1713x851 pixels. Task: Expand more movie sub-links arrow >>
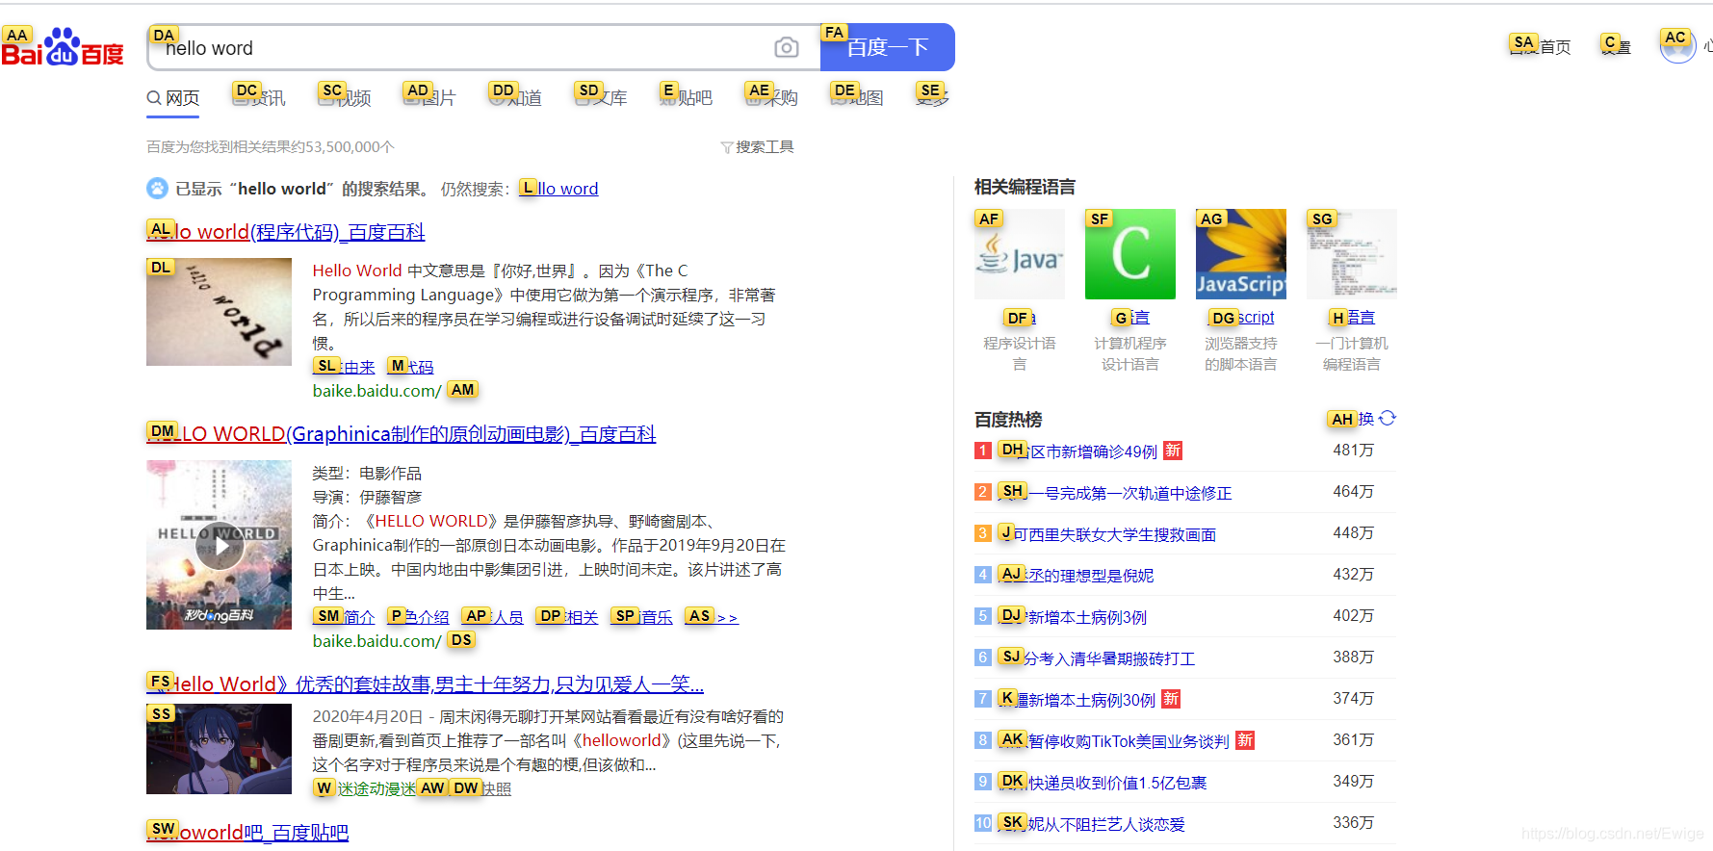click(712, 617)
